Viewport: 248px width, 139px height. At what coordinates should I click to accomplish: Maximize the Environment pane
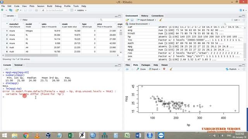(244, 16)
